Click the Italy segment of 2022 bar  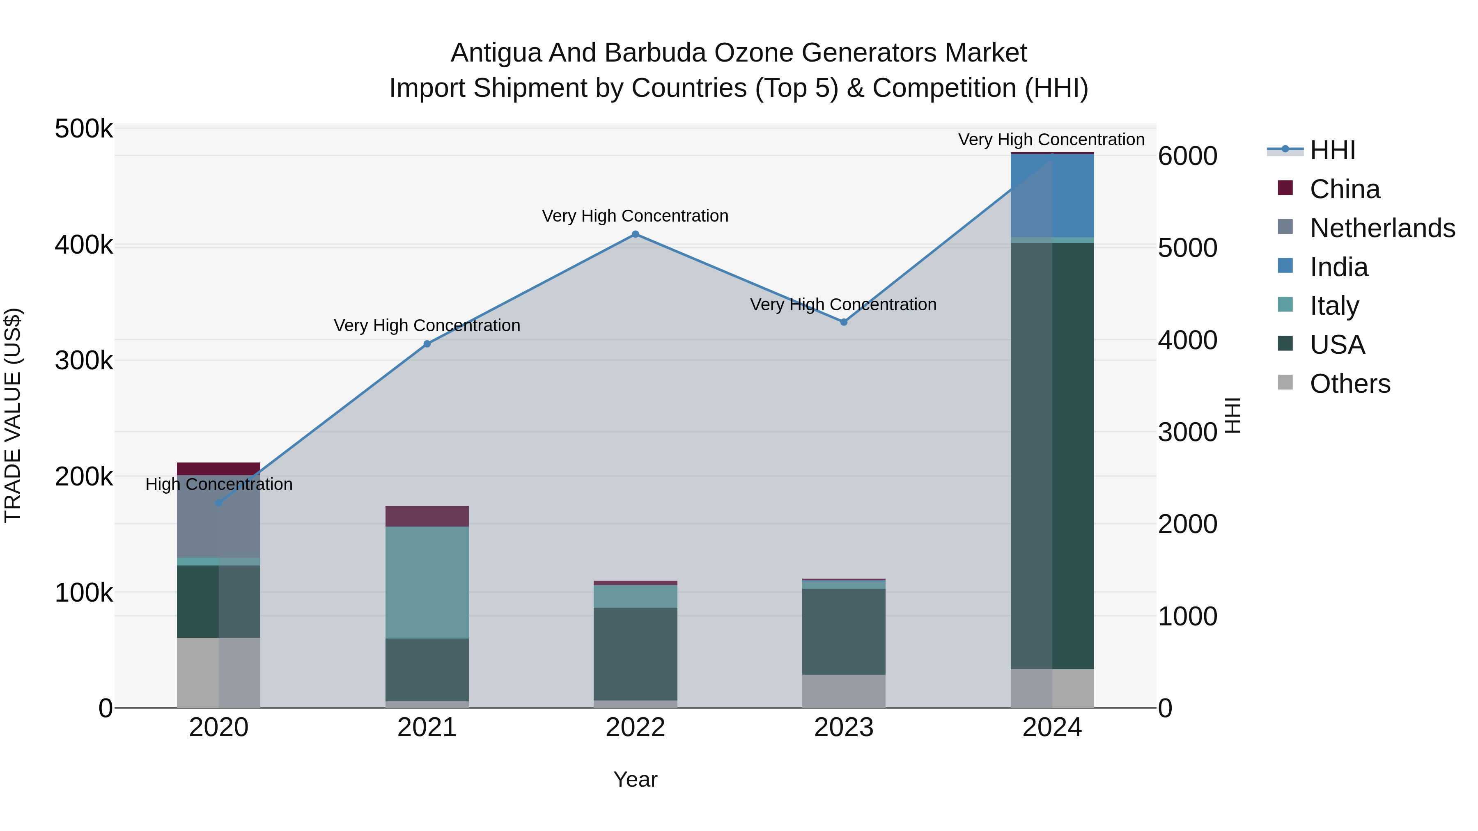pos(635,596)
